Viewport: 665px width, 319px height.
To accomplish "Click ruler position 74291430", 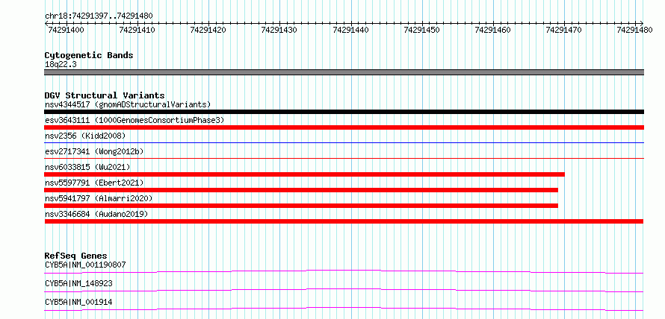I will coord(279,30).
